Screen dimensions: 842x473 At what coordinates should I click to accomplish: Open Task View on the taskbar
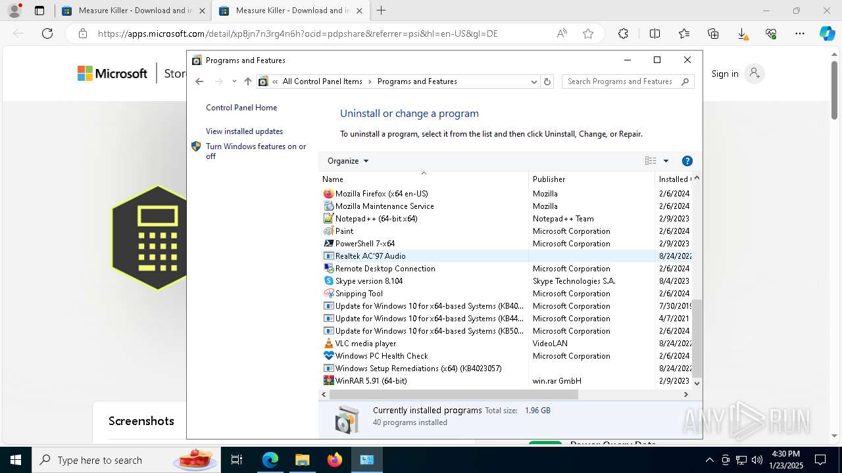click(237, 460)
